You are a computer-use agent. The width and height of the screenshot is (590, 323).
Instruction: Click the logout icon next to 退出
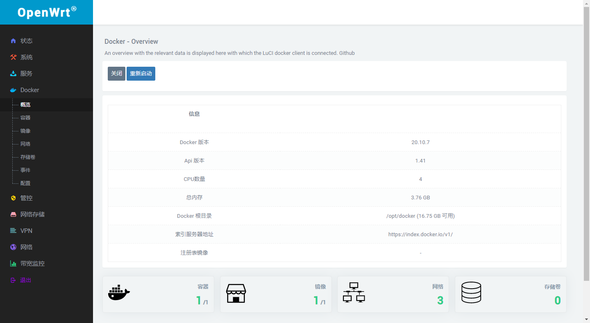(13, 280)
